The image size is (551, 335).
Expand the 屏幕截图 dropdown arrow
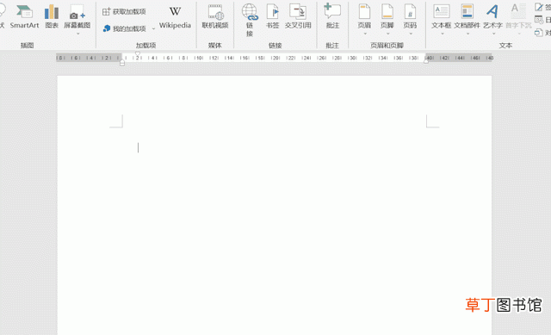(x=78, y=34)
